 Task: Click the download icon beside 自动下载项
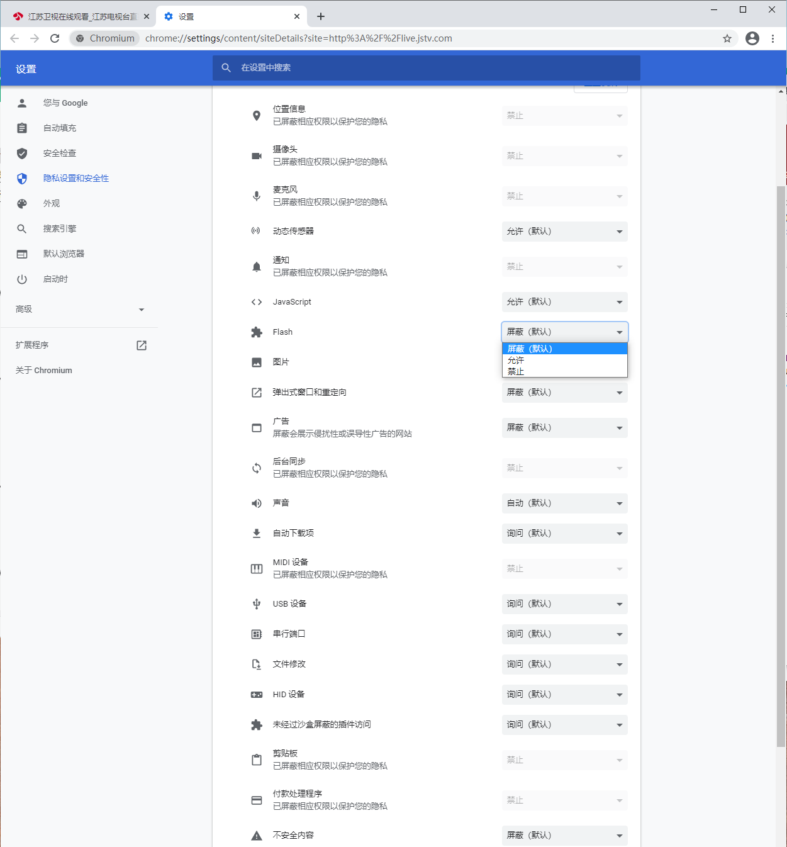tap(257, 534)
